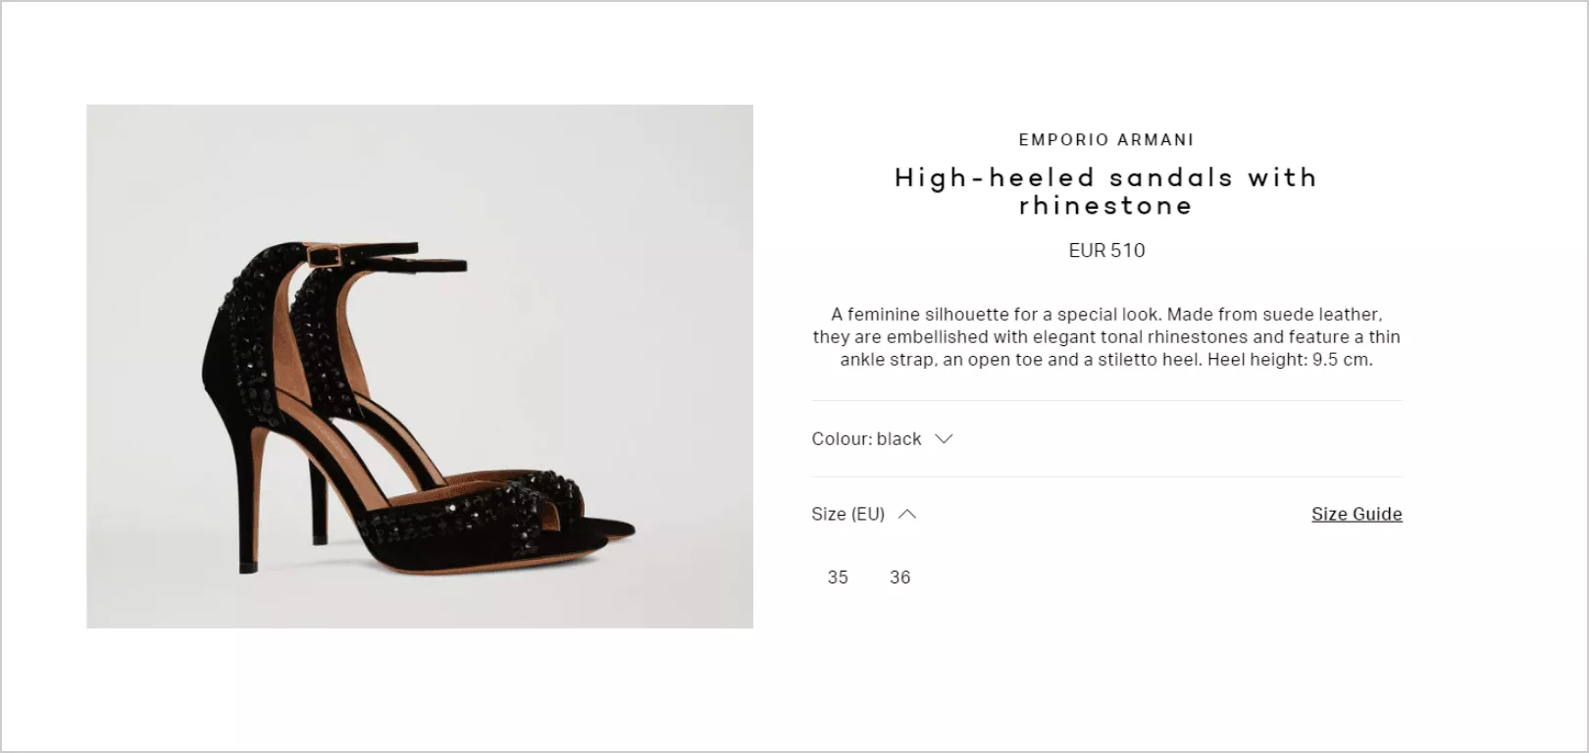The image size is (1589, 753).
Task: Click the word "black" in Colour selector
Action: 898,439
